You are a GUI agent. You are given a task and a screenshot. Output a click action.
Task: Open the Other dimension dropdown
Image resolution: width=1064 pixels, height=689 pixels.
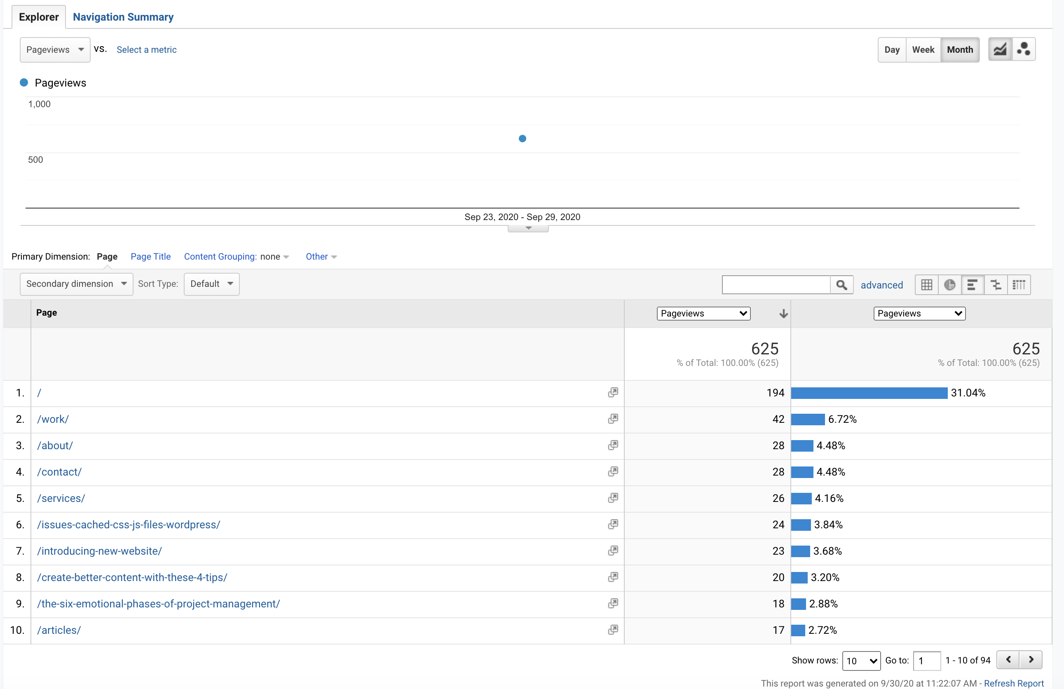point(321,257)
